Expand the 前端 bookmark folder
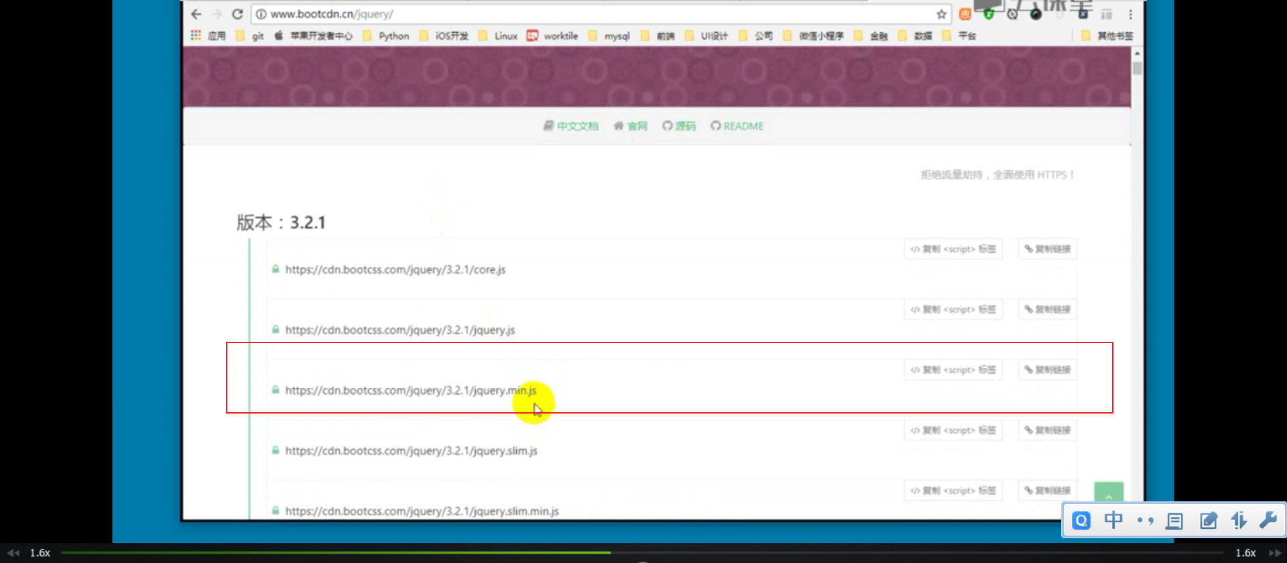The height and width of the screenshot is (563, 1287). point(658,36)
